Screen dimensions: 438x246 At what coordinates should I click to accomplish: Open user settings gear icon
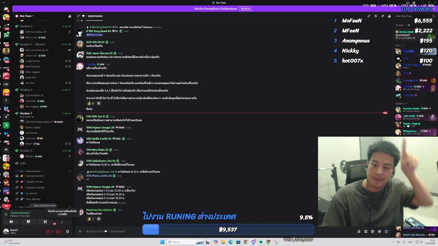(x=67, y=231)
